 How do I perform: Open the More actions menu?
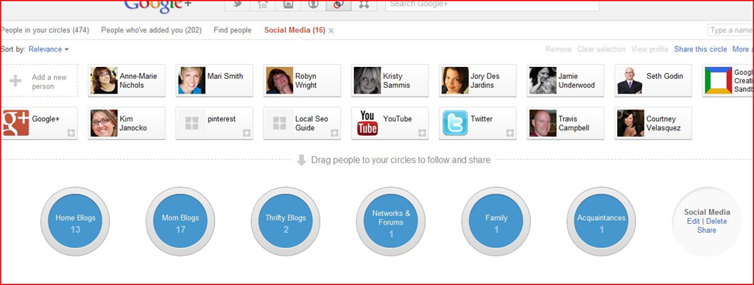pos(742,49)
